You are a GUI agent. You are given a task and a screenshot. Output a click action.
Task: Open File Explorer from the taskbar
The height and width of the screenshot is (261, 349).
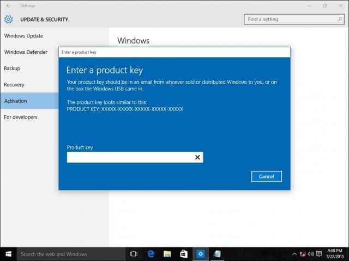[167, 254]
